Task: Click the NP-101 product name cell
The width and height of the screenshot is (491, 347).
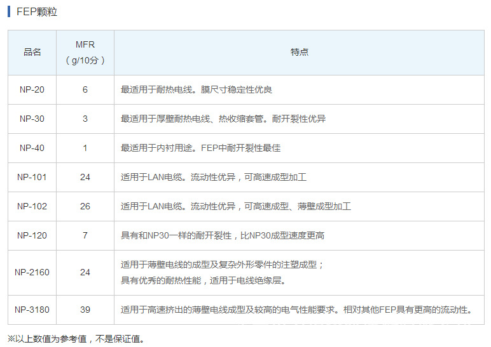Action: tap(32, 177)
